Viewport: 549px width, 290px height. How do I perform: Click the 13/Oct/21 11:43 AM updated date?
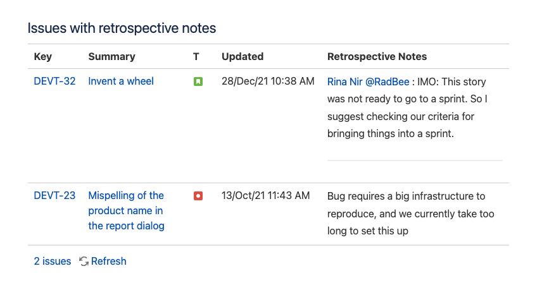[265, 195]
